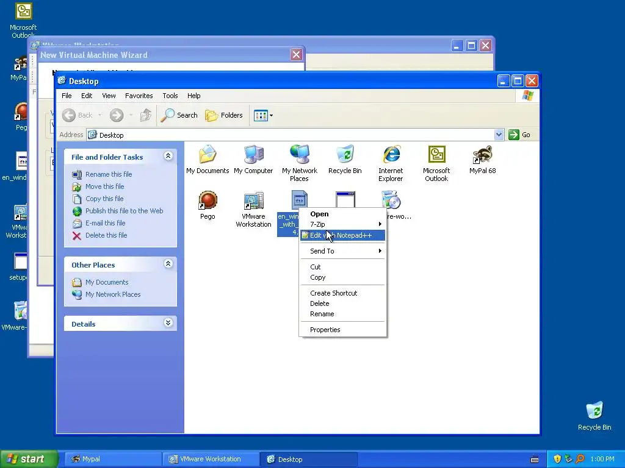Screen dimensions: 625x468
Task: Click the Forward arrow toolbar button
Action: pyautogui.click(x=117, y=115)
